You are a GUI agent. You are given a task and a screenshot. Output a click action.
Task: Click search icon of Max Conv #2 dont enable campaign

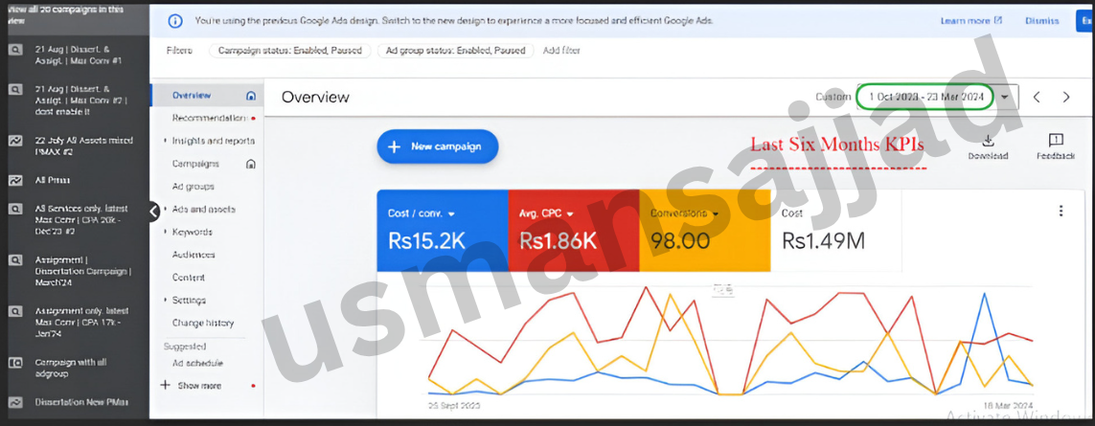tap(15, 90)
